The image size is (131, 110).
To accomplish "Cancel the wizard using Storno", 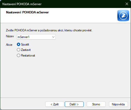I will 96,104.
